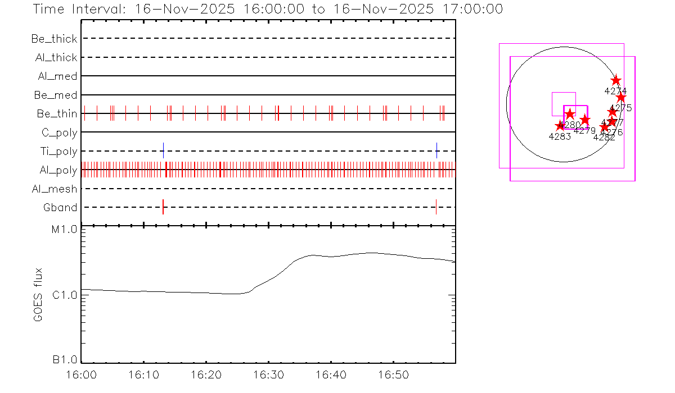Click the Be_thick row label

coord(55,39)
